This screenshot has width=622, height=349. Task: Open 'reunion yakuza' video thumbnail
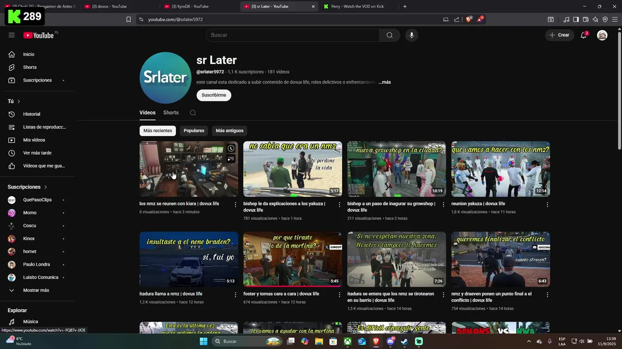(x=501, y=169)
